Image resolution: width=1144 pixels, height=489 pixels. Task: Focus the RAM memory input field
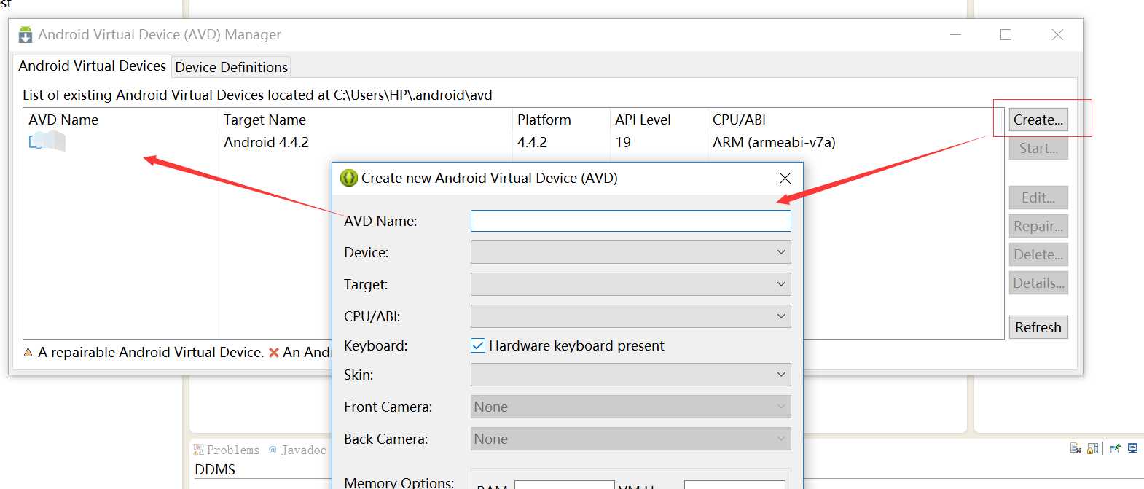pos(565,484)
